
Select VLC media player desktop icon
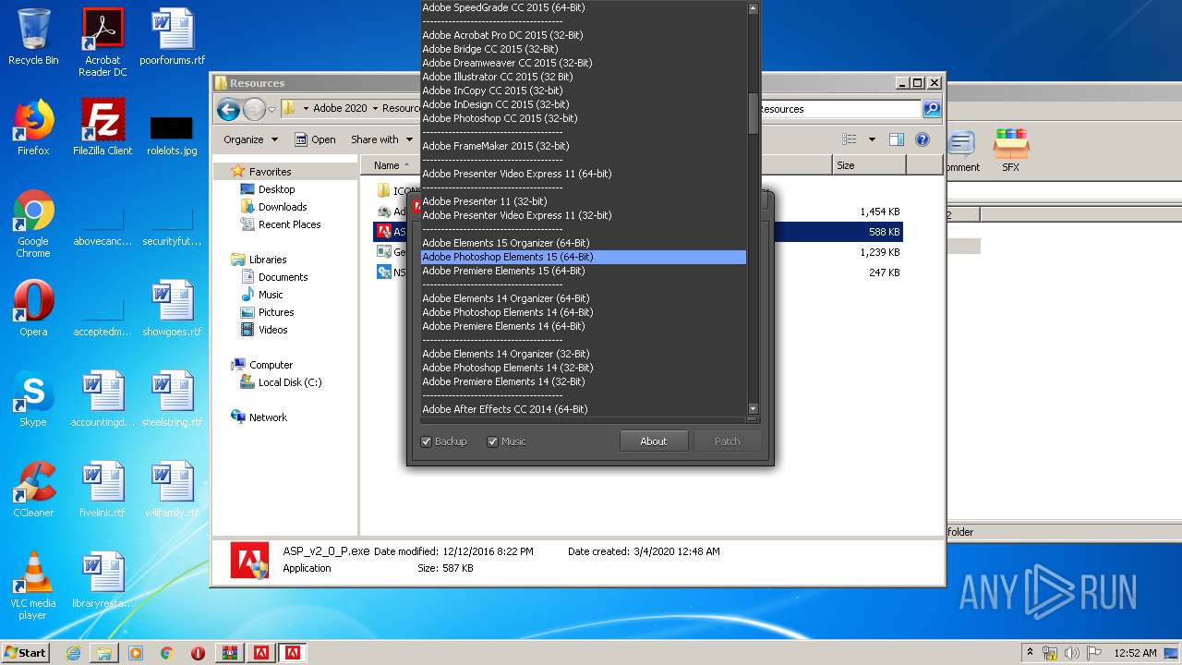(33, 586)
